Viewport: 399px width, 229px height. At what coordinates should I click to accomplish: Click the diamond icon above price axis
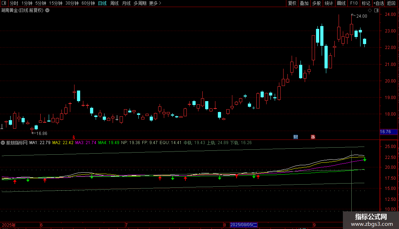click(x=370, y=11)
